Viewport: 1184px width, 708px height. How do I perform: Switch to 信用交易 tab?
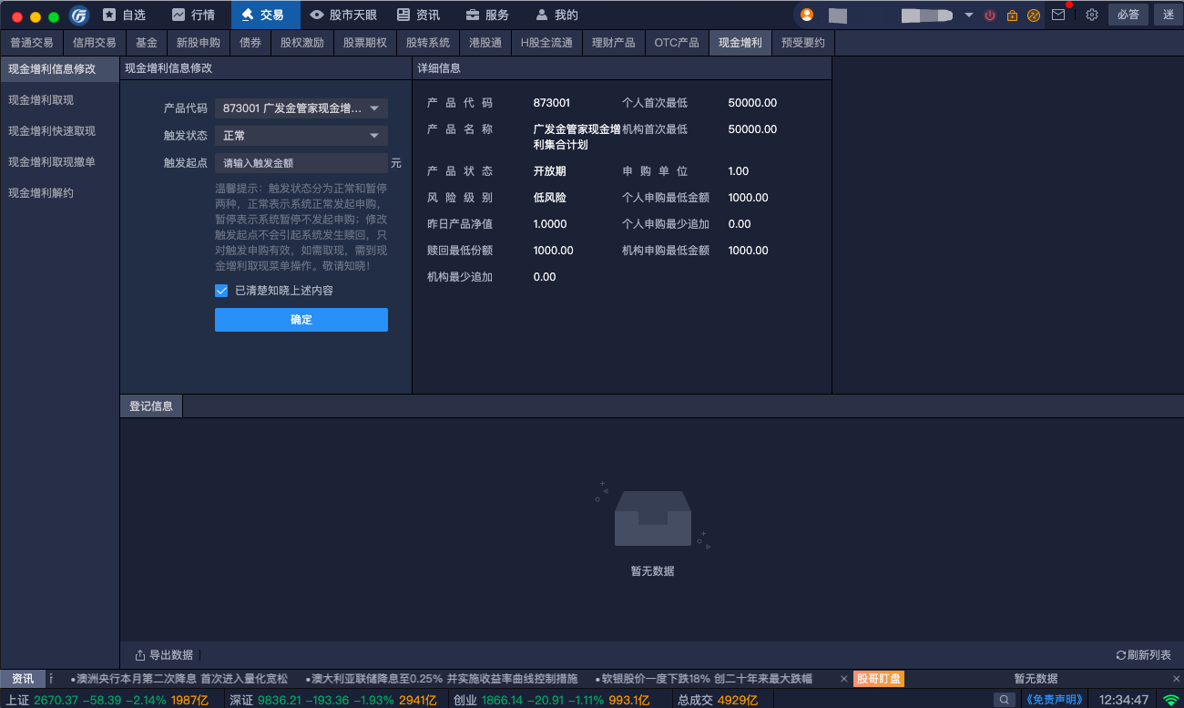click(x=95, y=43)
